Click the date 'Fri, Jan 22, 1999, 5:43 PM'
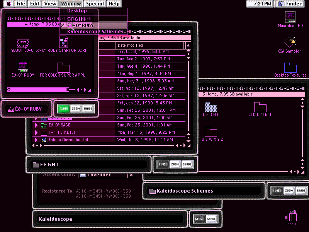Viewport: 309px width, 232px height. click(x=144, y=103)
